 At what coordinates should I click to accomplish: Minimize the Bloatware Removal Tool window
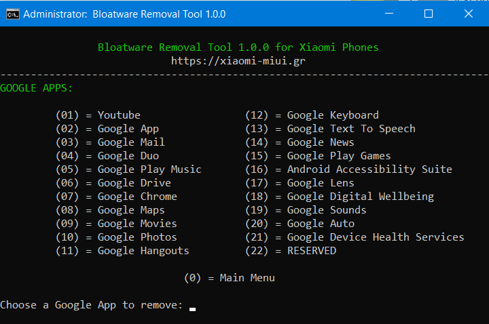389,14
